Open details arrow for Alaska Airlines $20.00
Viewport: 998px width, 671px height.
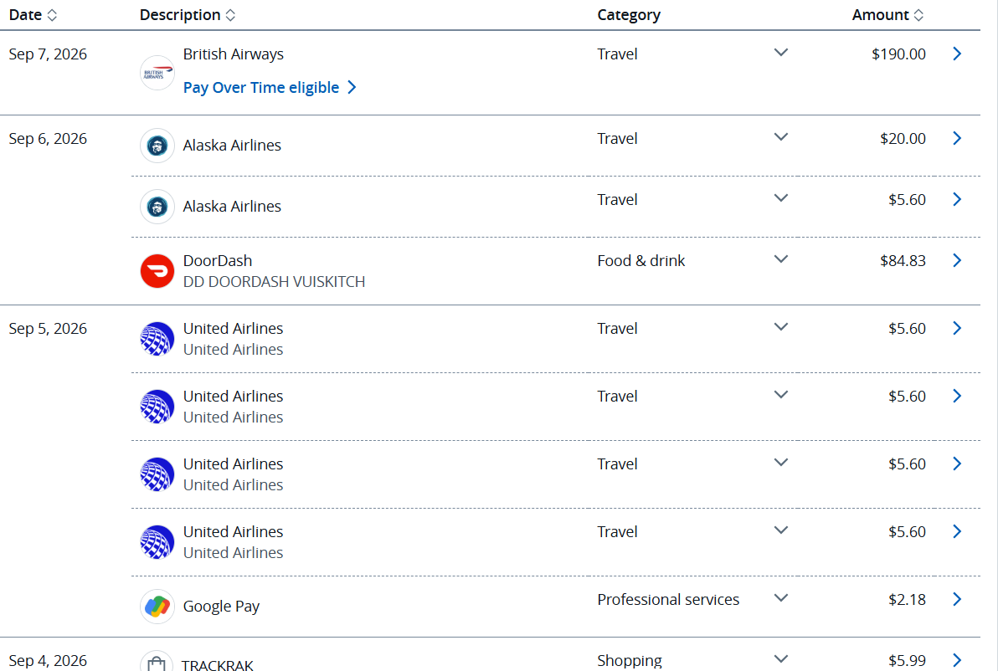click(x=957, y=138)
